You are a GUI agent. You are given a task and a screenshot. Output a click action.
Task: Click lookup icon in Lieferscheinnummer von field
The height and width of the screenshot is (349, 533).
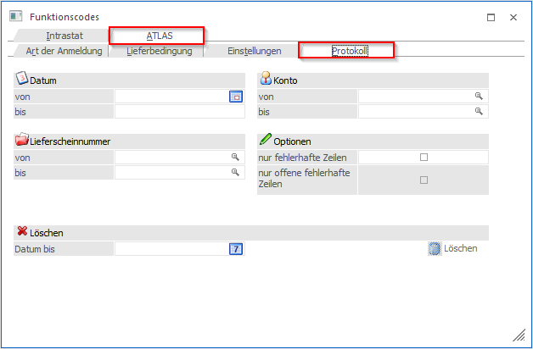[235, 158]
